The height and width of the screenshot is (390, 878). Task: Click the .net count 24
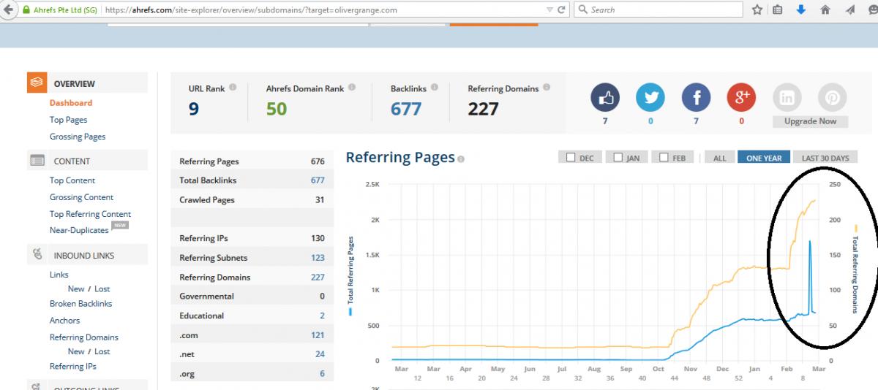(320, 354)
